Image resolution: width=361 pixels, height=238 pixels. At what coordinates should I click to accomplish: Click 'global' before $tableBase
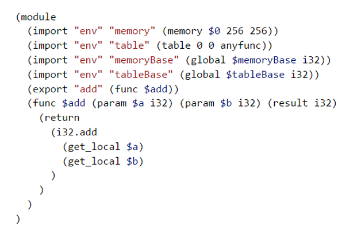pyautogui.click(x=202, y=75)
